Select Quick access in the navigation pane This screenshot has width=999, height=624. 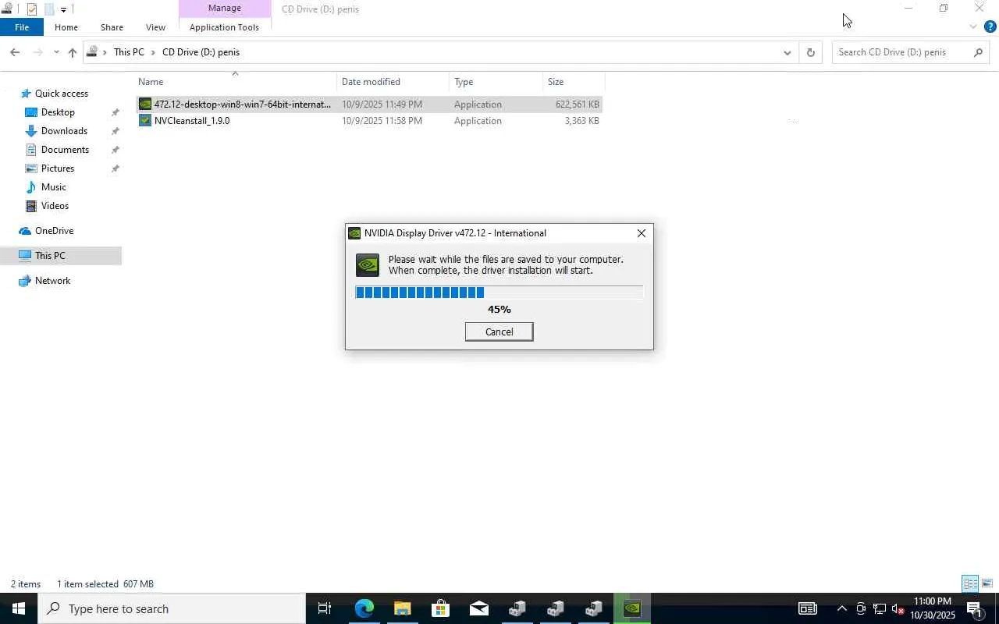(61, 94)
